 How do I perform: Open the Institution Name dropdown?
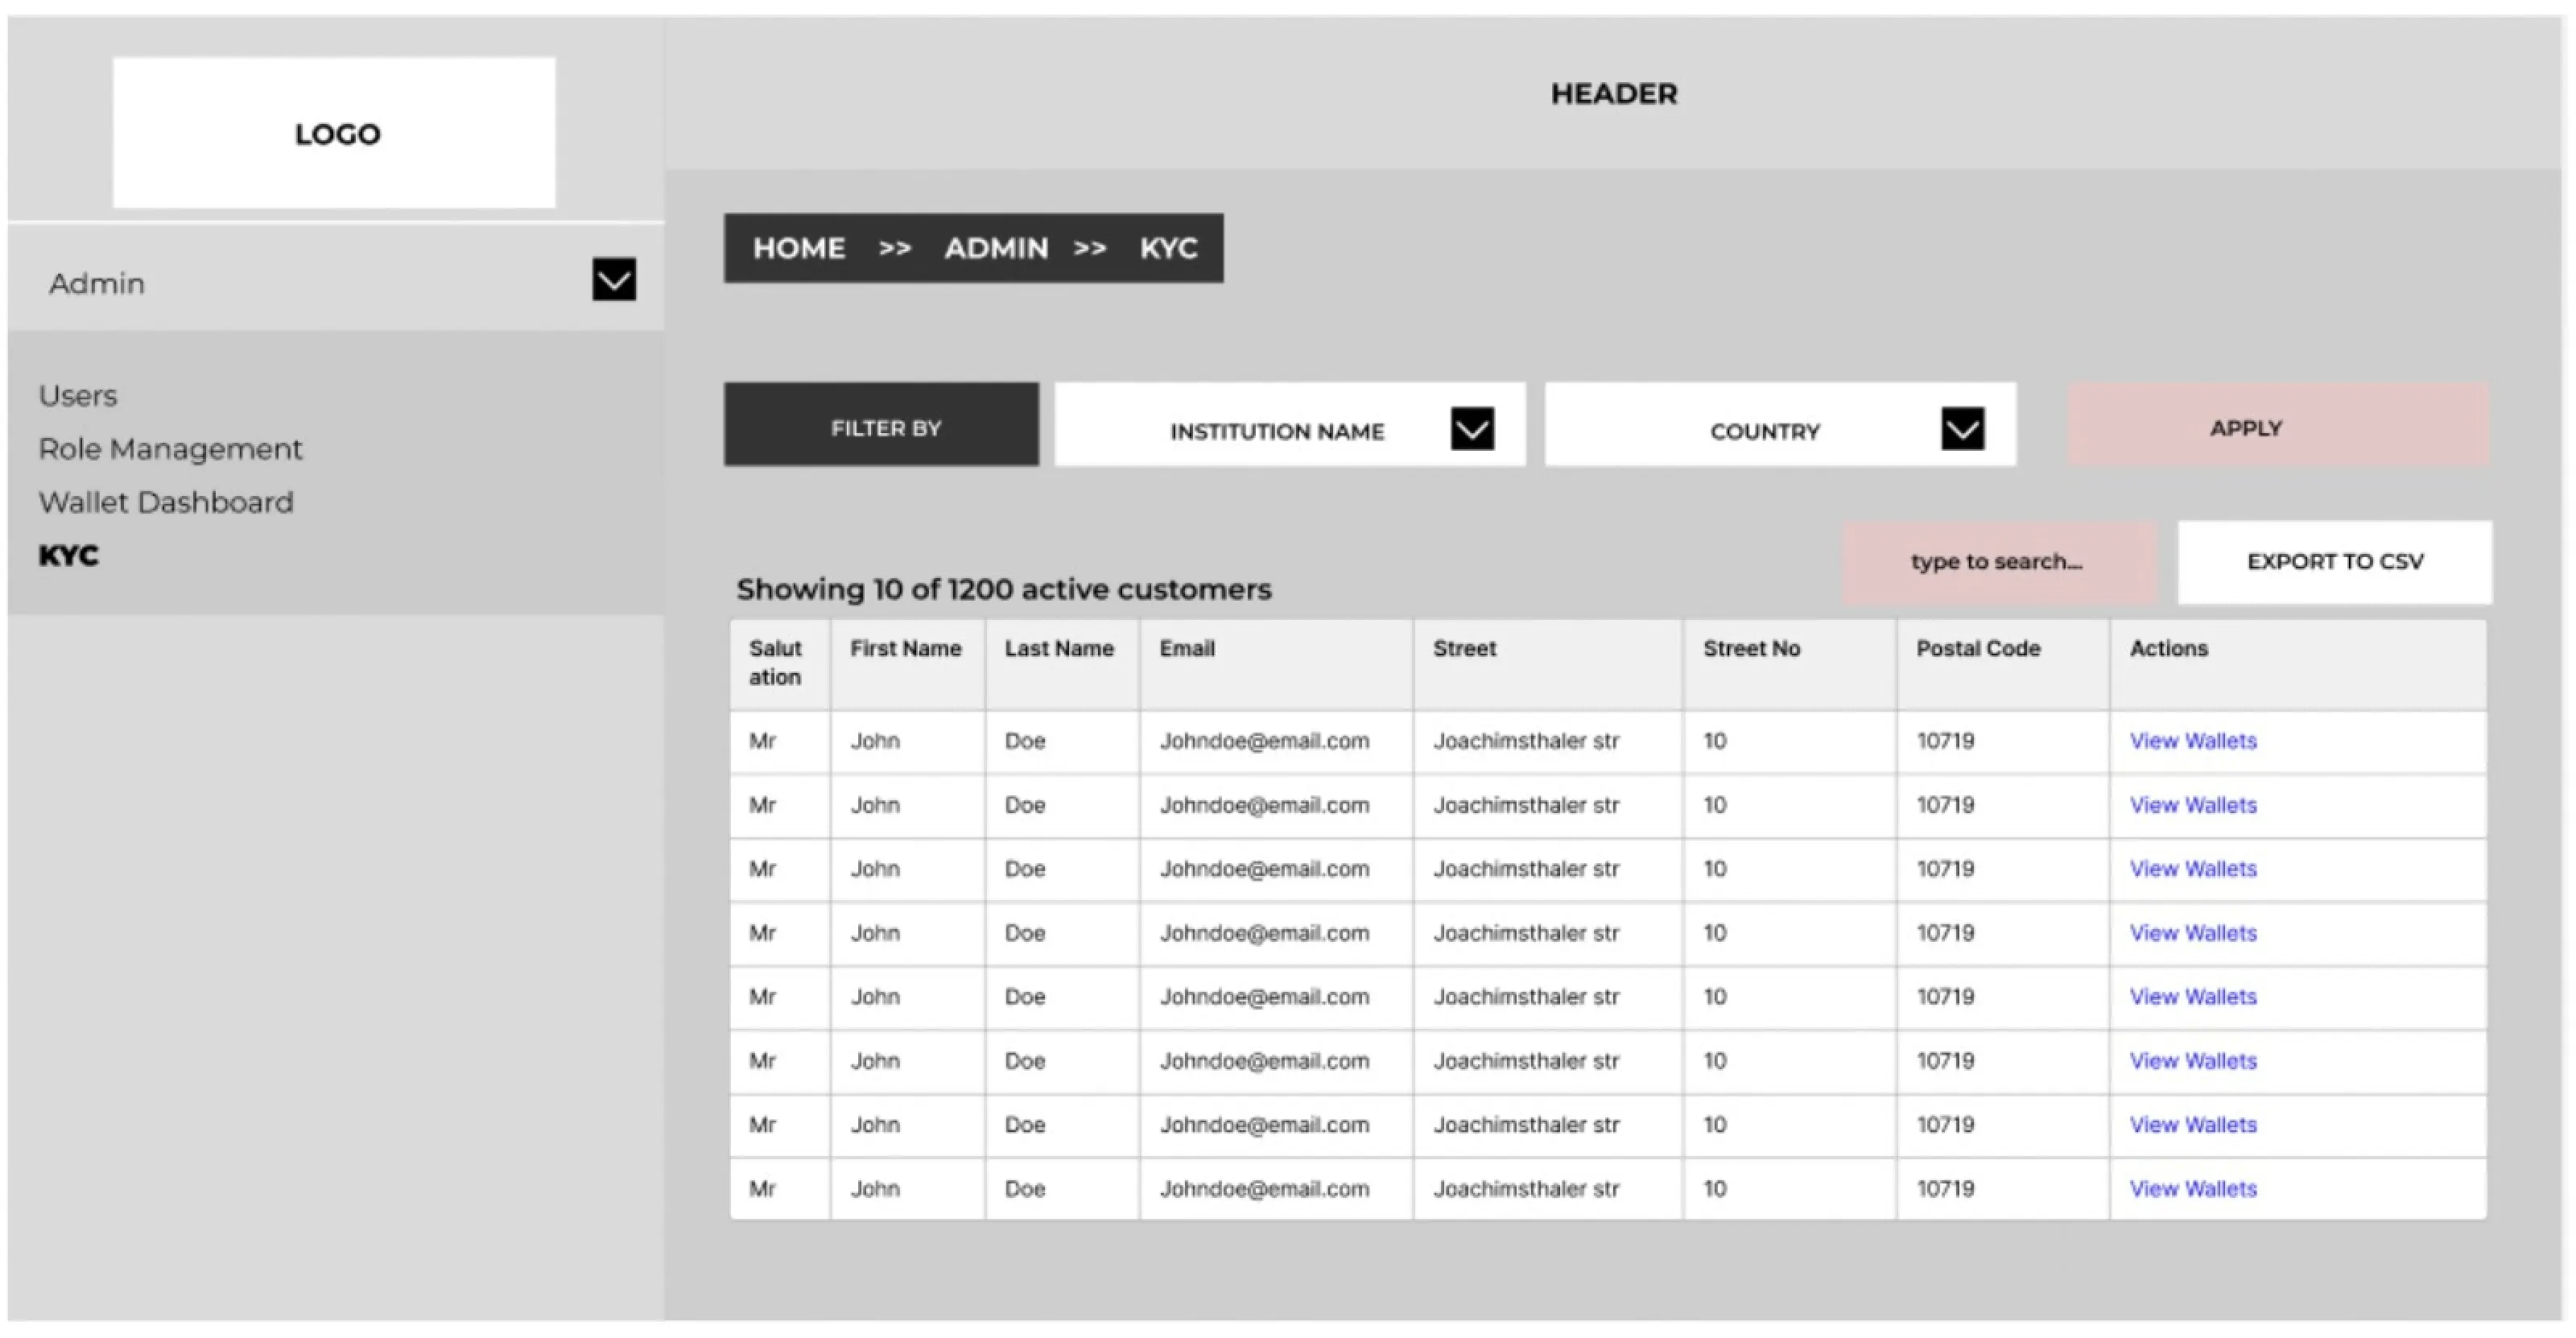[x=1471, y=429]
